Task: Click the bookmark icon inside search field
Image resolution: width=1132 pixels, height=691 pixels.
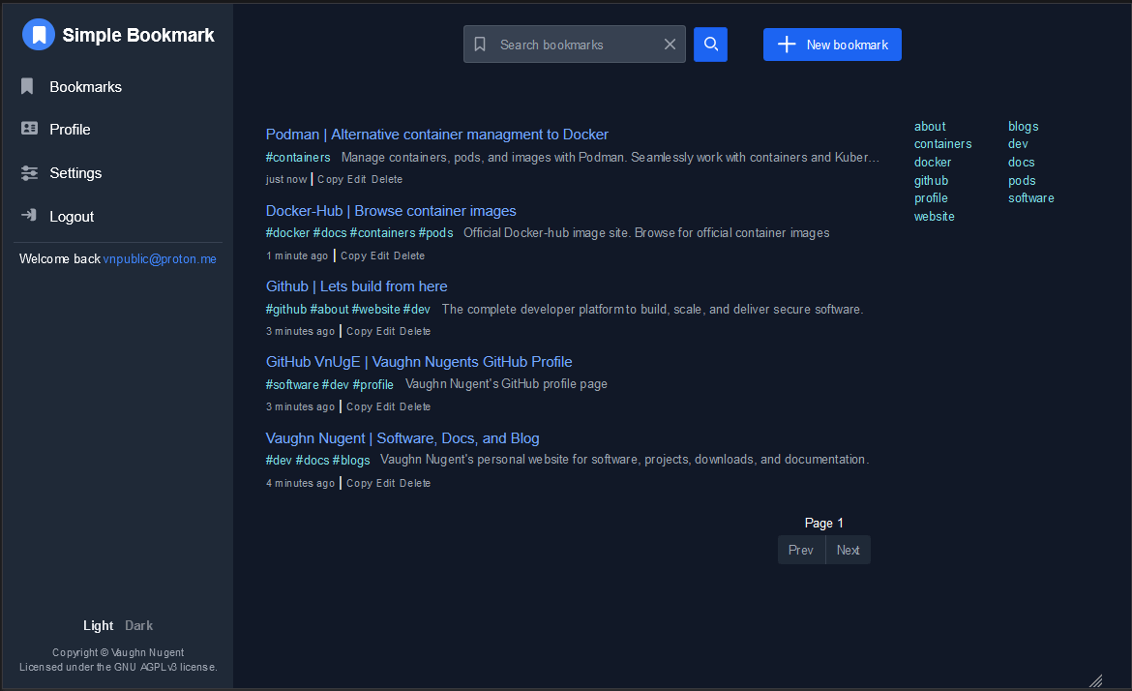Action: pyautogui.click(x=480, y=45)
